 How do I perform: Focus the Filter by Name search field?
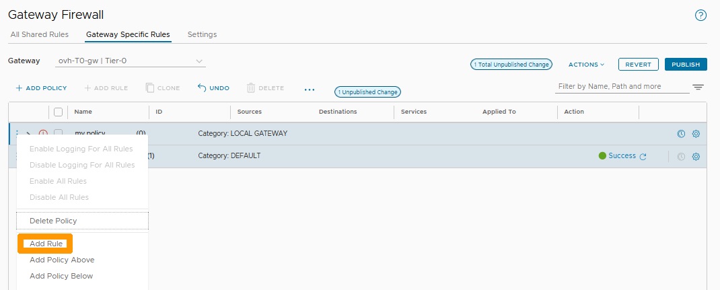pos(622,87)
